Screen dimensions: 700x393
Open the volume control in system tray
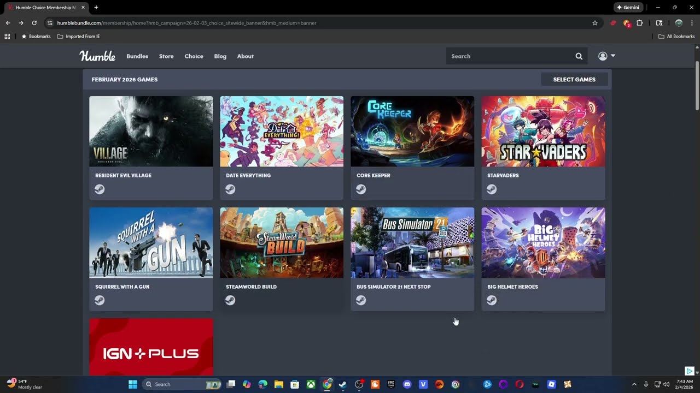pos(666,384)
